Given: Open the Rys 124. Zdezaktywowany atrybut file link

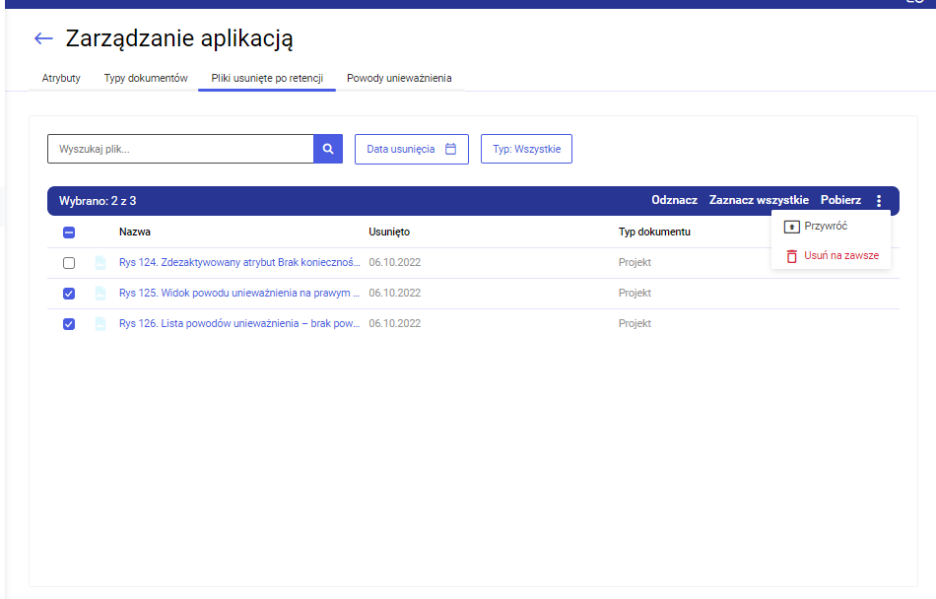Looking at the screenshot, I should pos(239,262).
